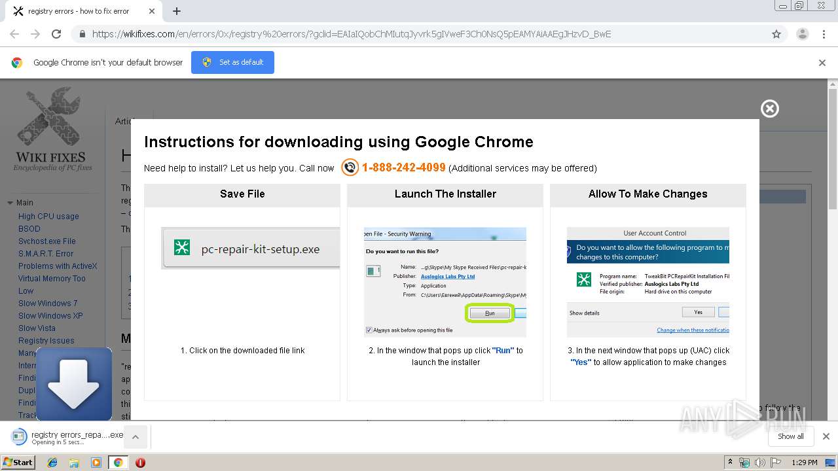
Task: Click the 1:29 PM taskbar clock
Action: [805, 462]
